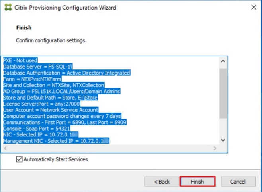Select the AD Group line
Viewport: 262px width, 192px height.
62,91
